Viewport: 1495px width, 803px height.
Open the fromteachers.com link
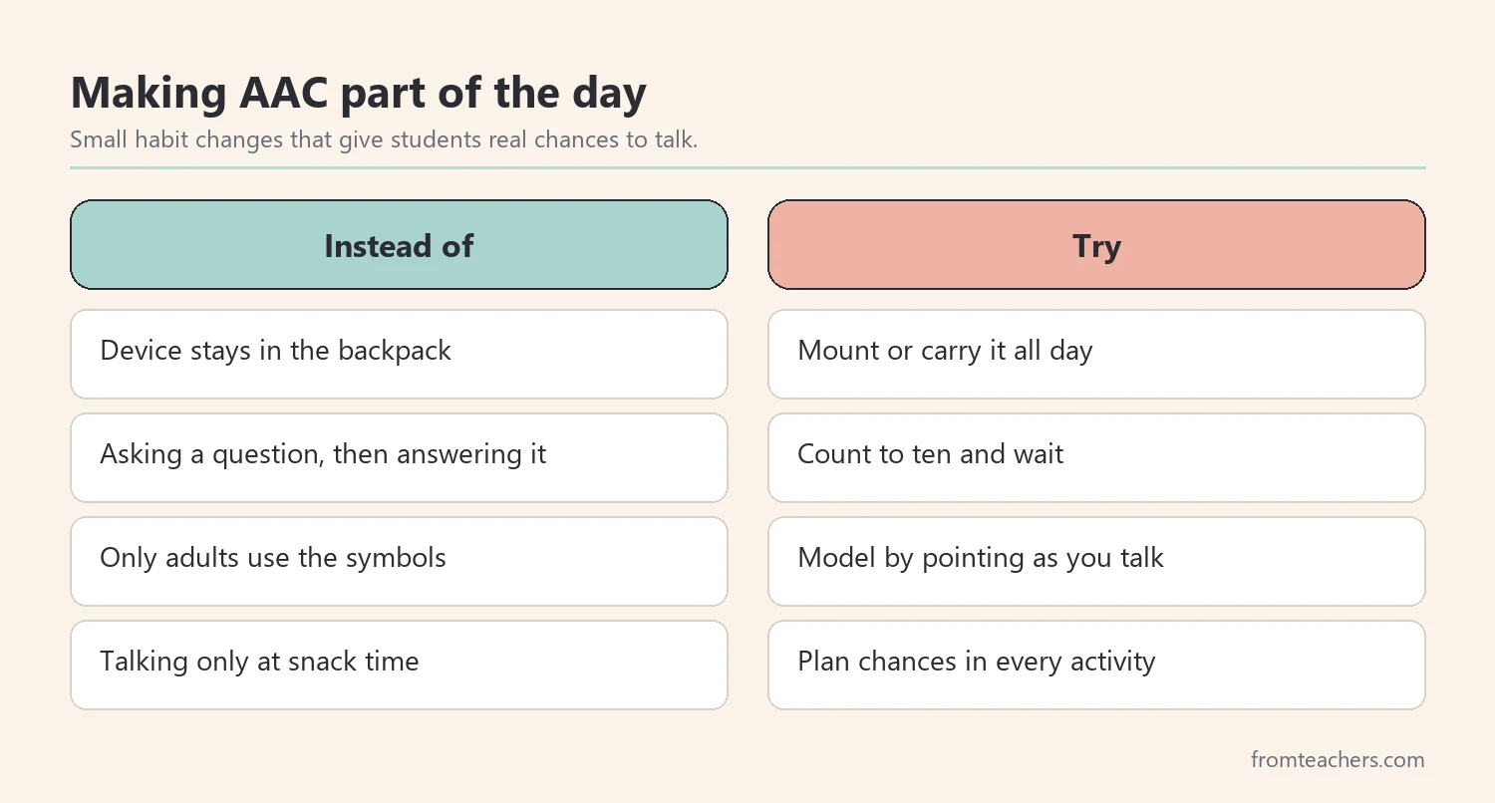click(x=1338, y=759)
